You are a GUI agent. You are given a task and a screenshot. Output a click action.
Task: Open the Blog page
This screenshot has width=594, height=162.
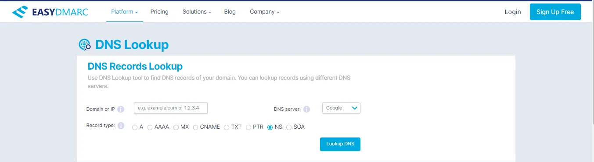[230, 12]
